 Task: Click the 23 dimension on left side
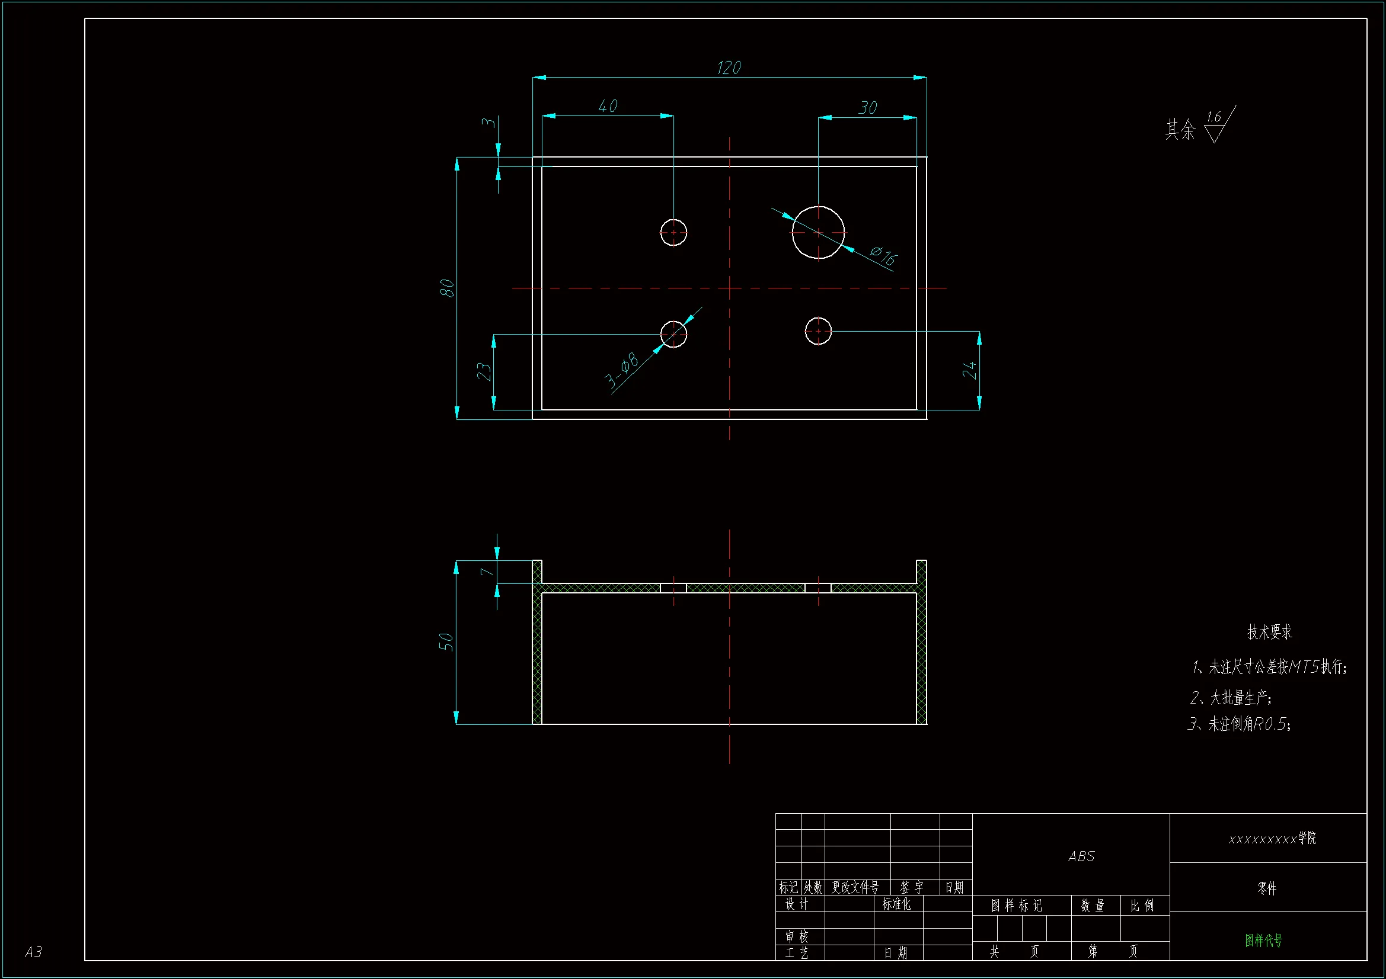pos(484,371)
